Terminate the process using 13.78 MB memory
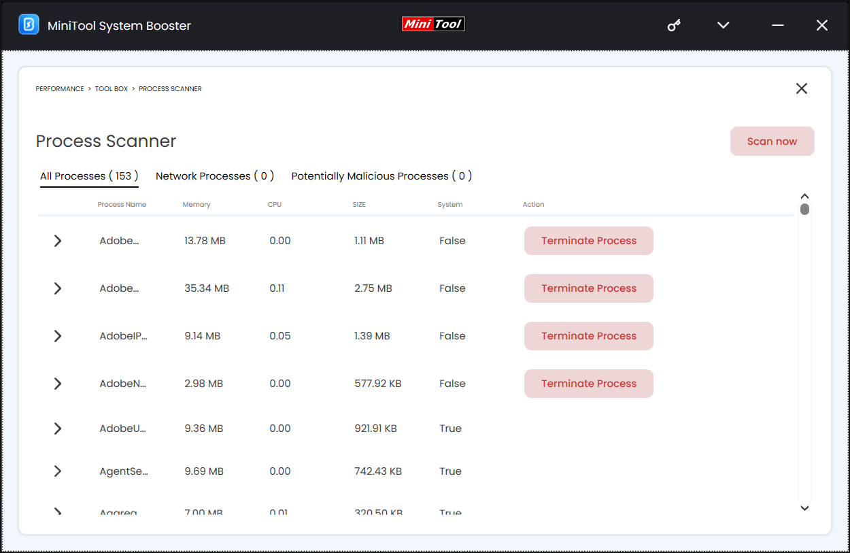 click(x=589, y=241)
